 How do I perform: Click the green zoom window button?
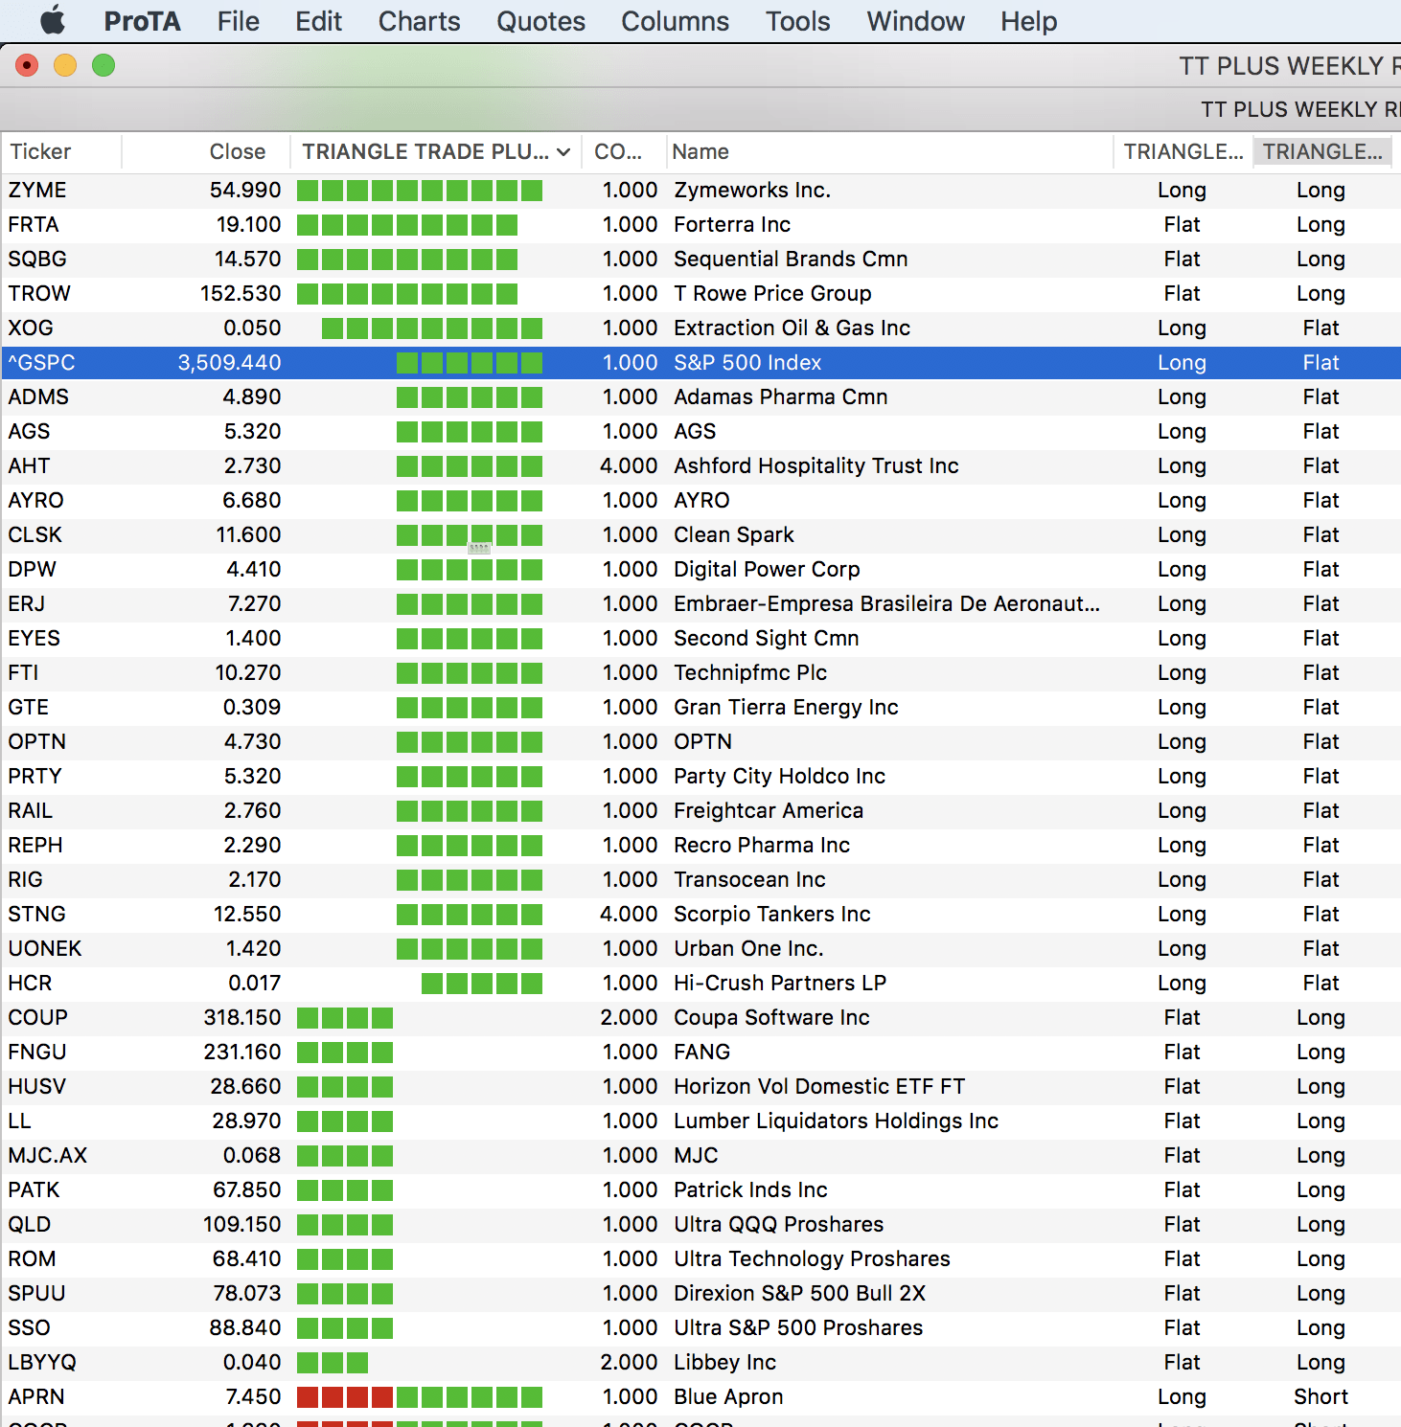[103, 65]
